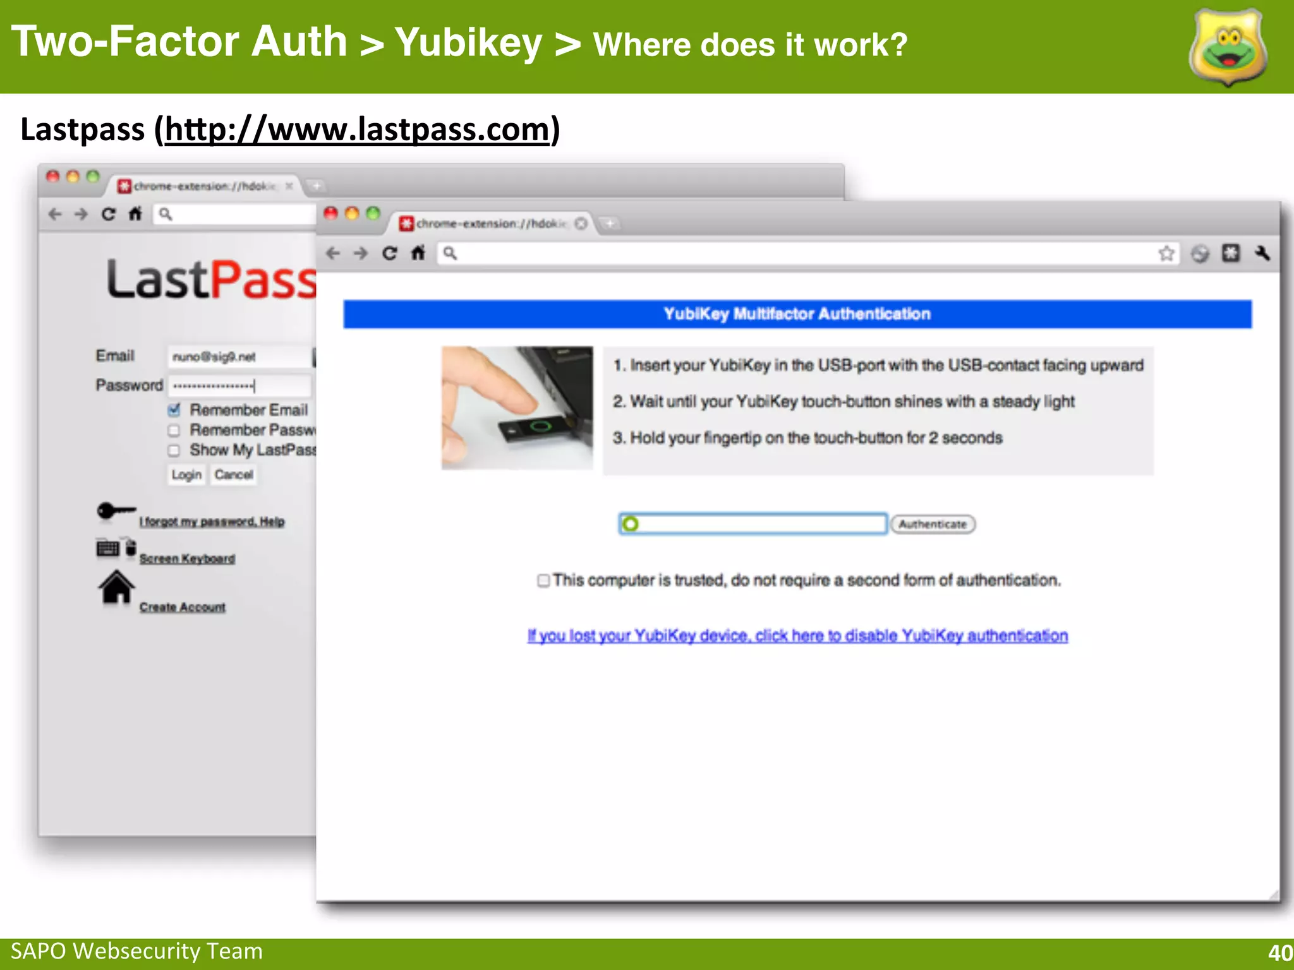Check the Remember Password checkbox
This screenshot has width=1294, height=970.
174,430
